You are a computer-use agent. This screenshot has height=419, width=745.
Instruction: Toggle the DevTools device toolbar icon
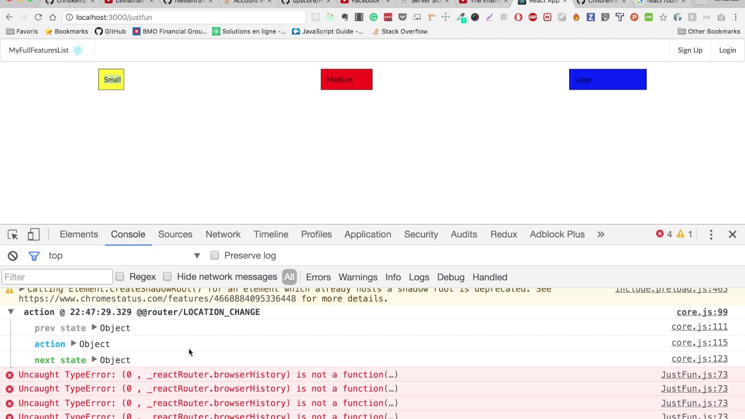tap(34, 235)
